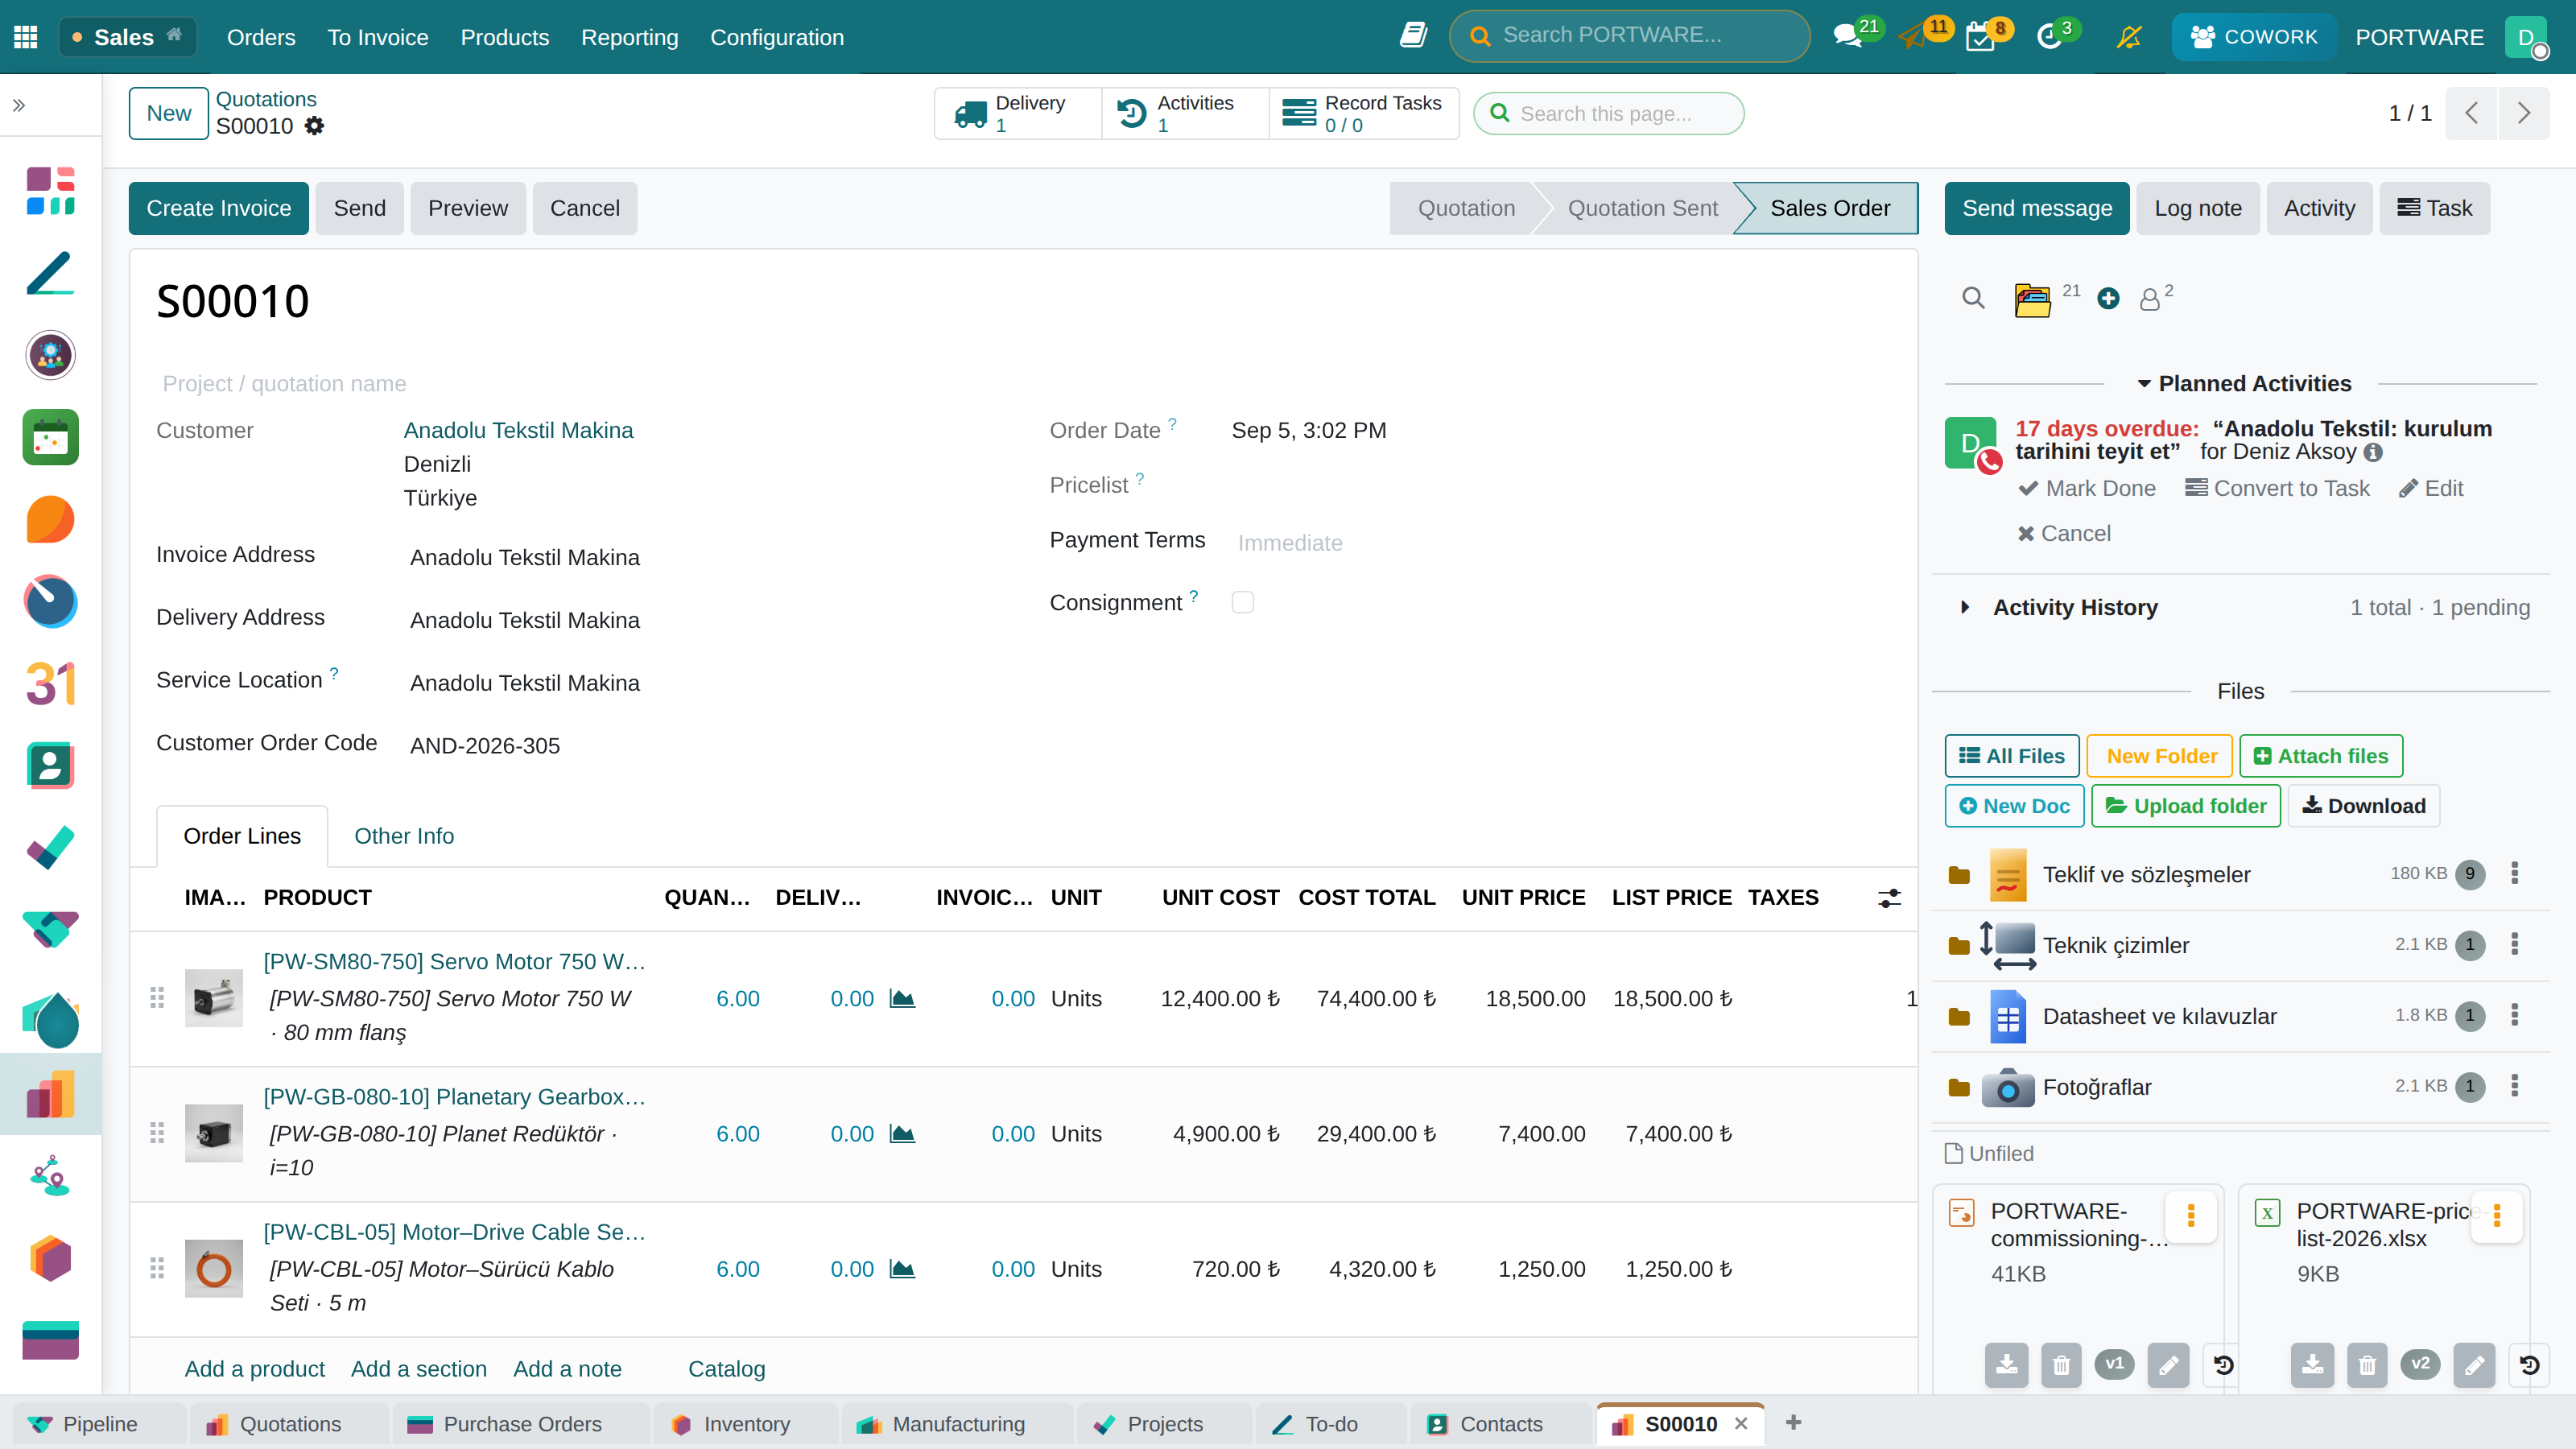Viewport: 2576px width, 1449px height.
Task: Download the PORTWARE-commissioning file
Action: (2006, 1365)
